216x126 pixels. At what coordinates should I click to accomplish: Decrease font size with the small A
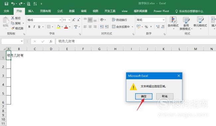[x=79, y=20]
